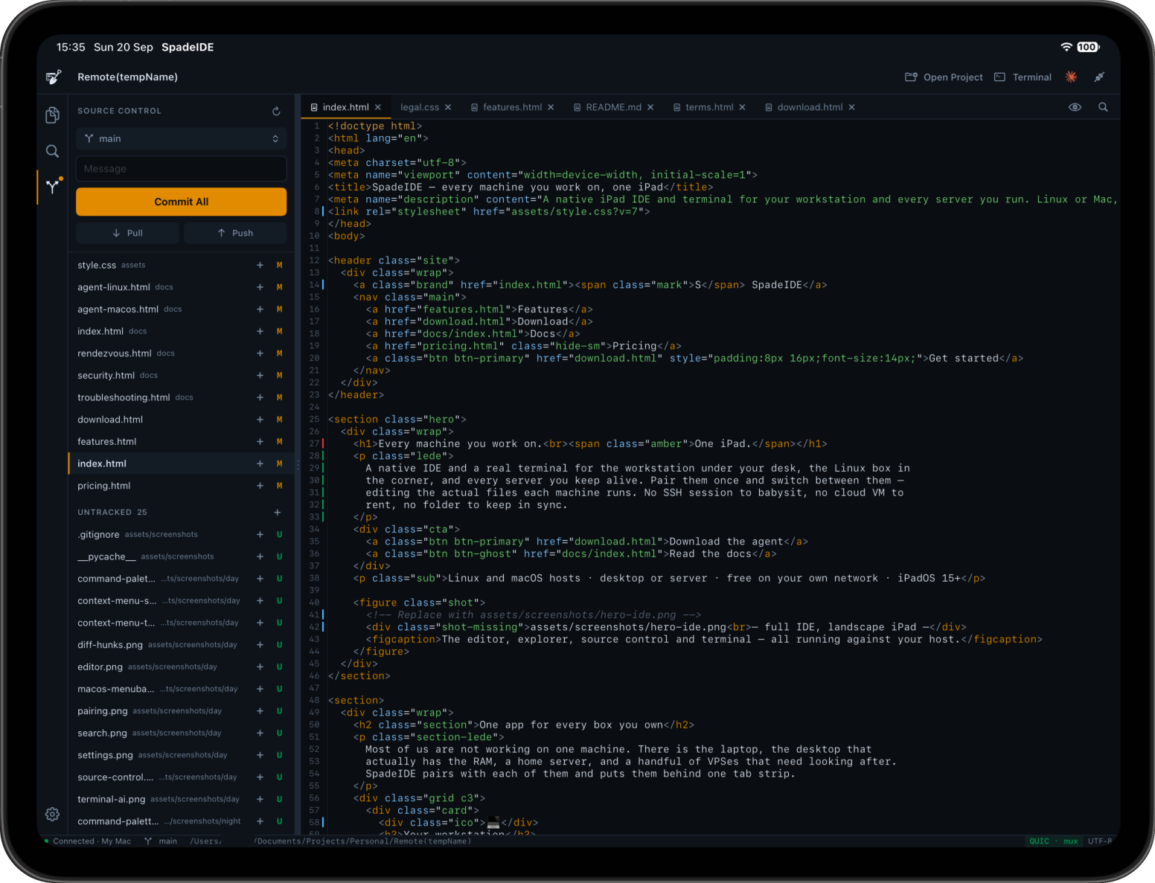Image resolution: width=1155 pixels, height=883 pixels.
Task: Stage all untracked files plus icon
Action: (277, 512)
